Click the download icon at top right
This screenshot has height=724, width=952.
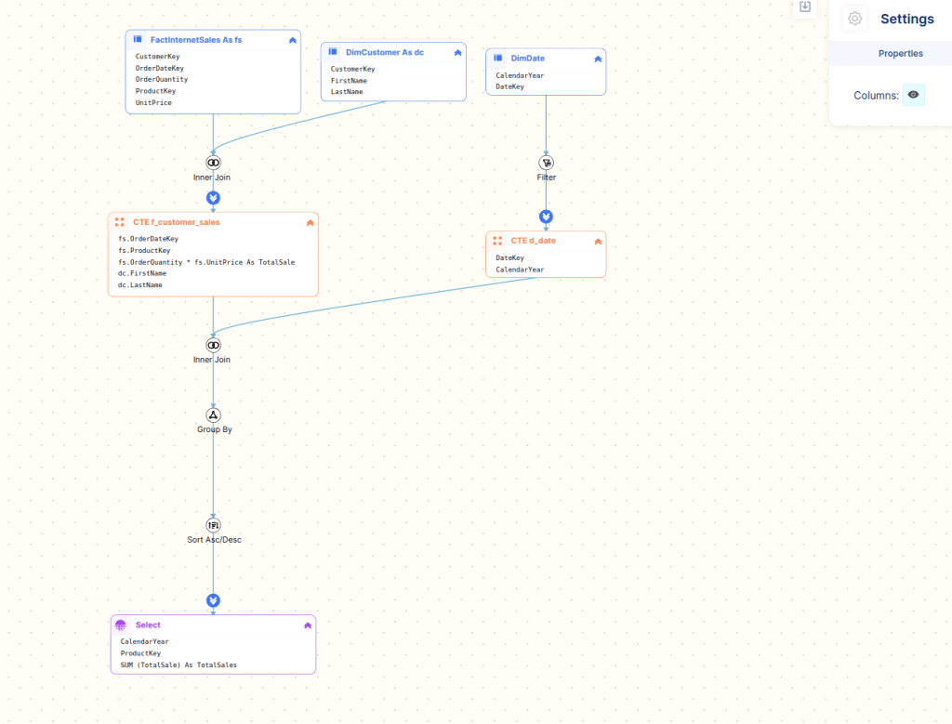point(805,7)
